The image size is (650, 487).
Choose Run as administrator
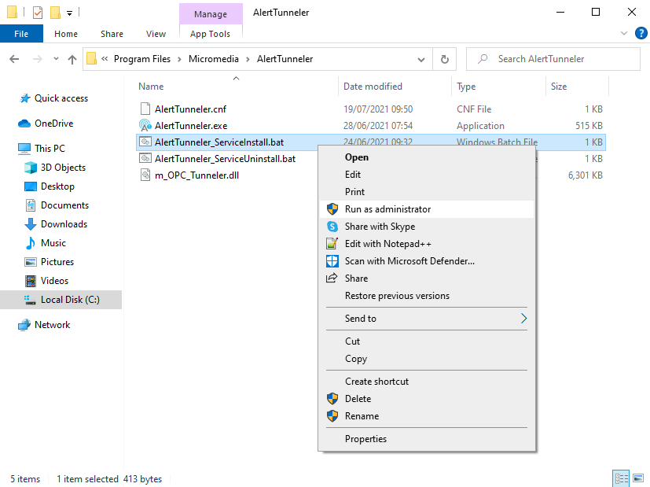pos(387,209)
